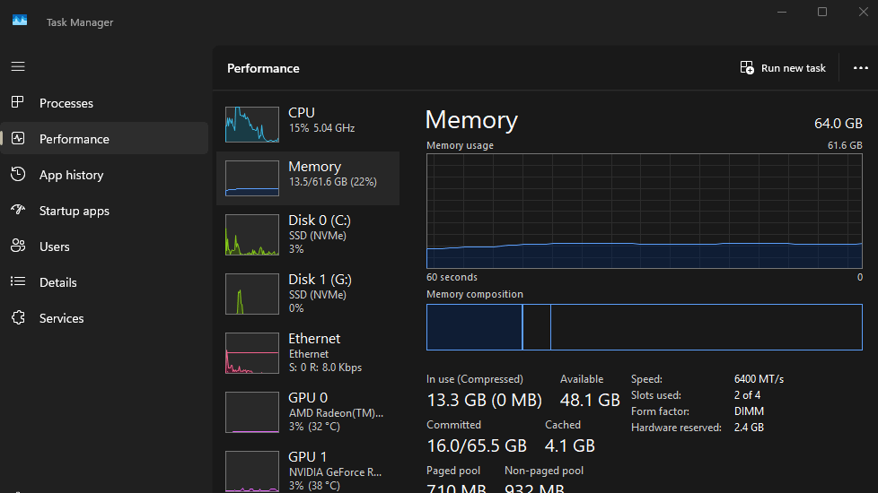Open the Ethernet resource entry
Viewport: 878px width, 493px height.
click(308, 353)
